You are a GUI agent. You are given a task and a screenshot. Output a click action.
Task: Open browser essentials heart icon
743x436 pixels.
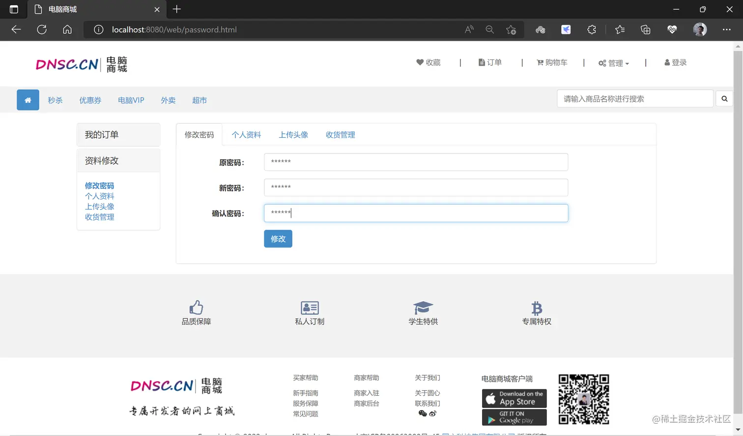672,29
